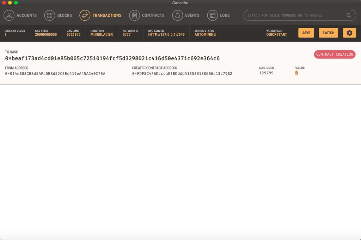The image size is (361, 240).
Task: Click the highlighted value 0
Action: pyautogui.click(x=296, y=73)
